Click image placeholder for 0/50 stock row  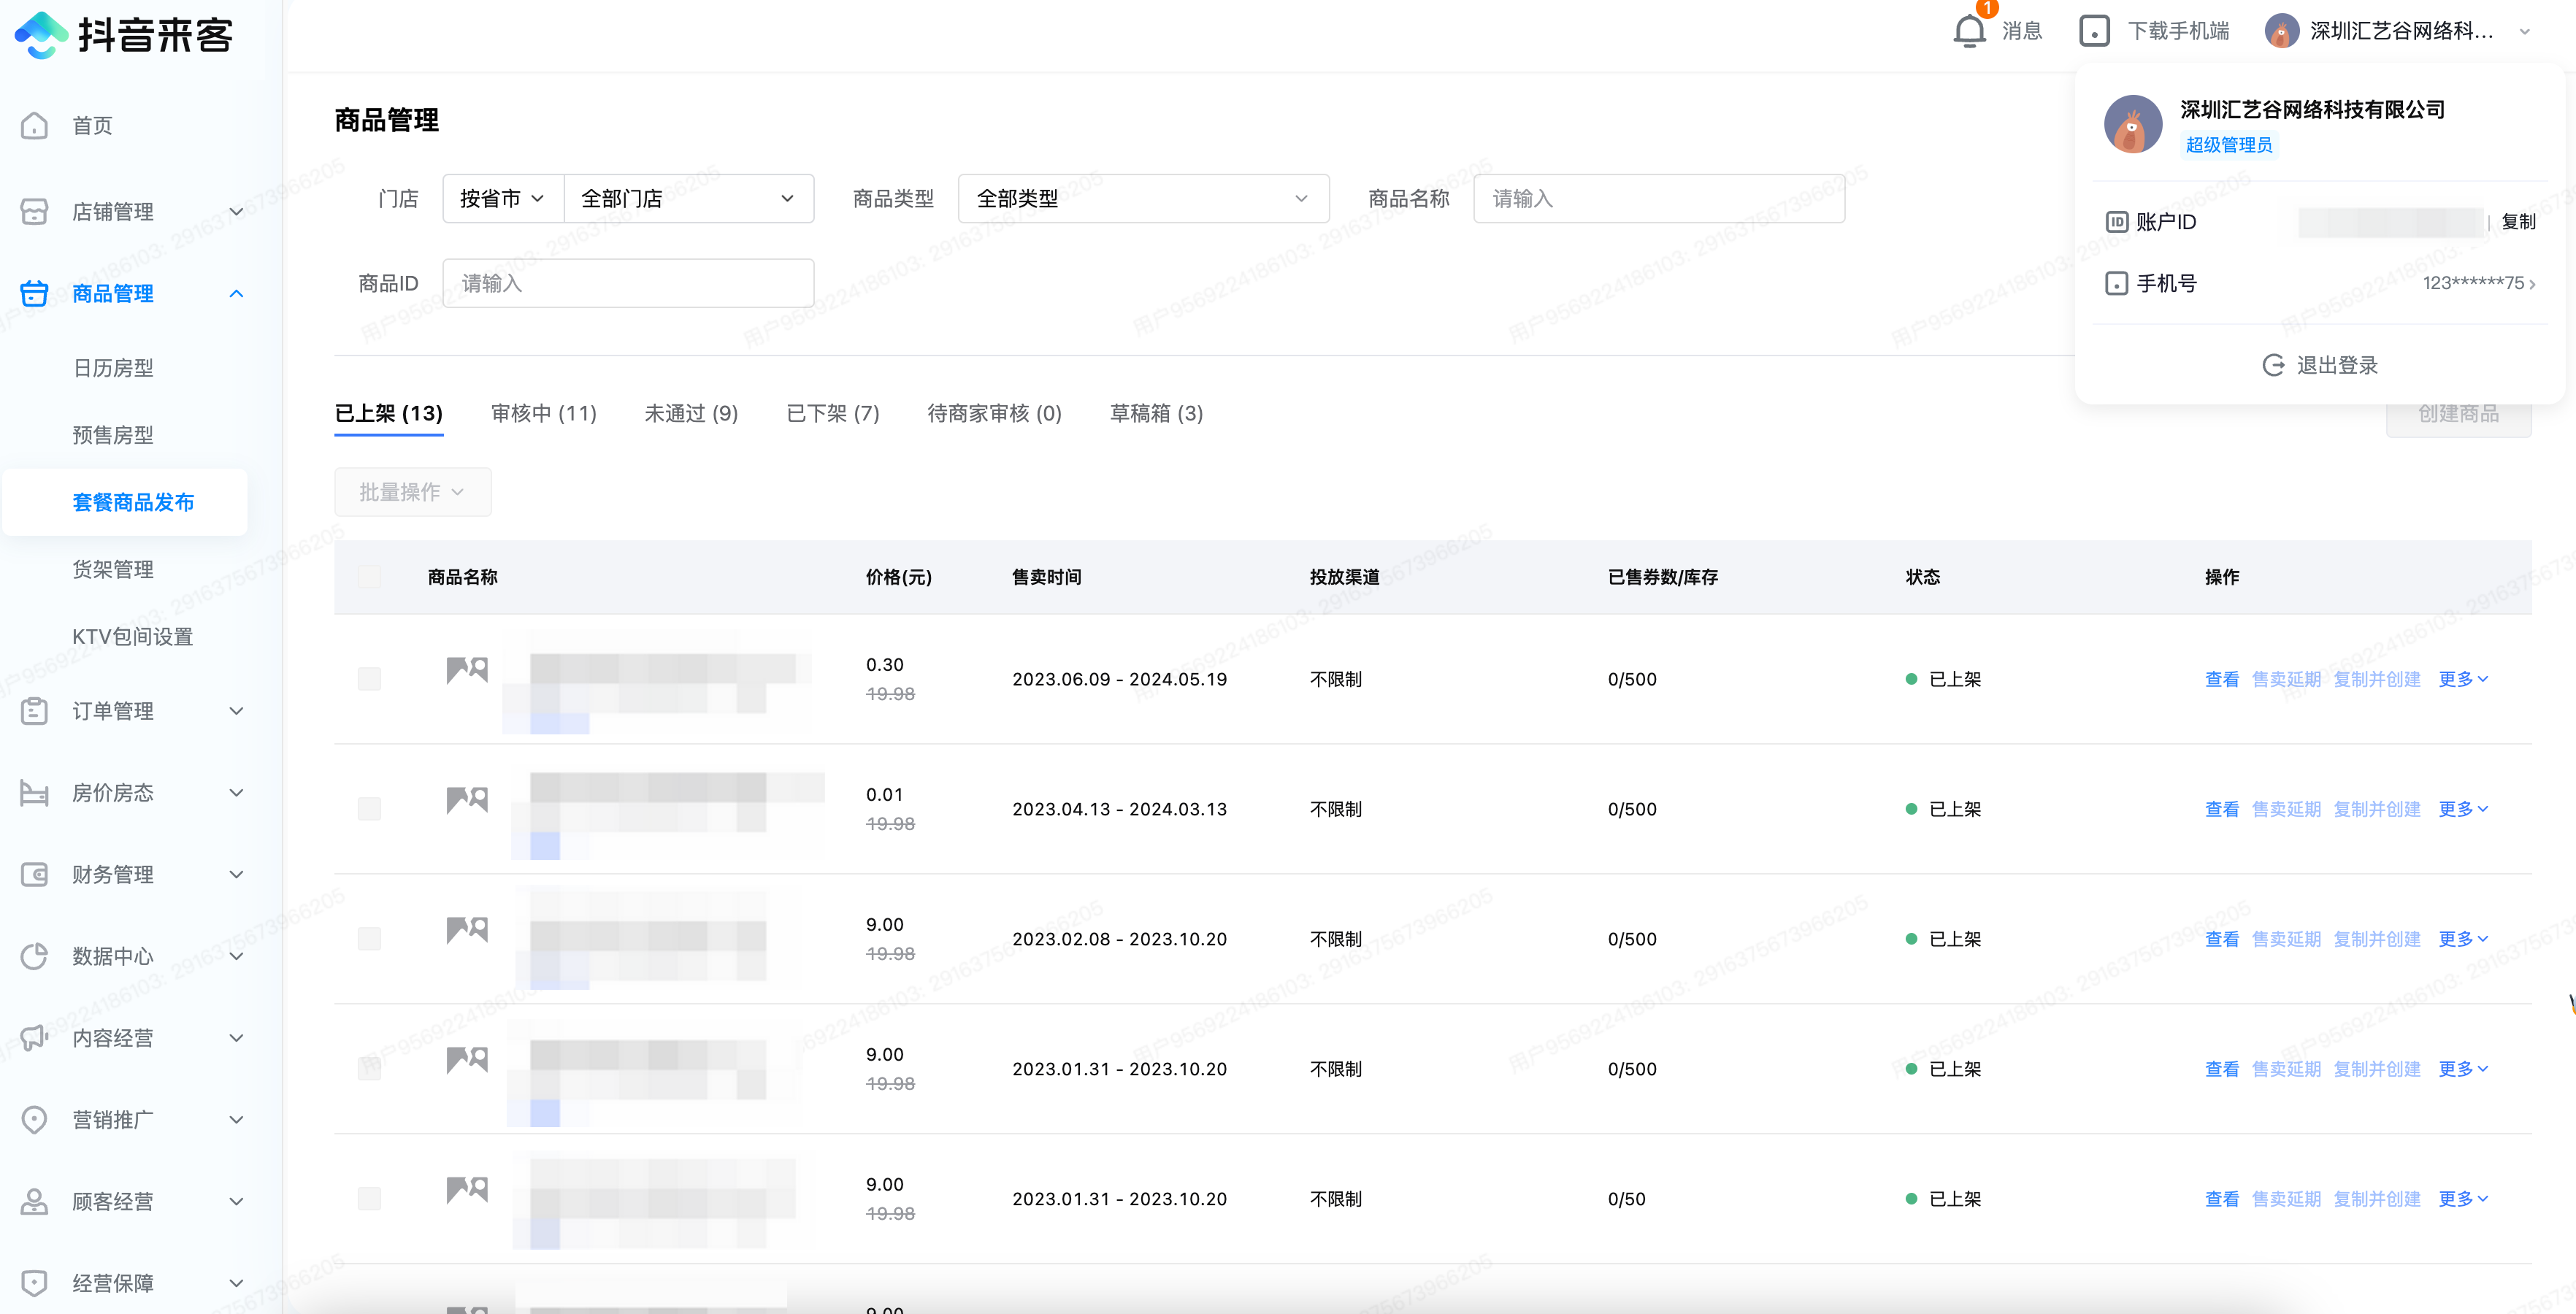coord(467,1190)
